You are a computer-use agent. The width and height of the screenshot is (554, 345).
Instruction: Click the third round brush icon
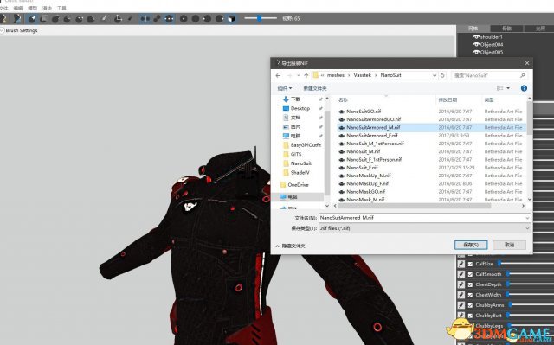pos(208,19)
